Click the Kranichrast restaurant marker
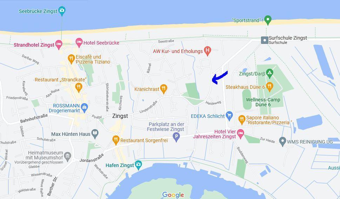The height and width of the screenshot is (199, 340). point(164,88)
